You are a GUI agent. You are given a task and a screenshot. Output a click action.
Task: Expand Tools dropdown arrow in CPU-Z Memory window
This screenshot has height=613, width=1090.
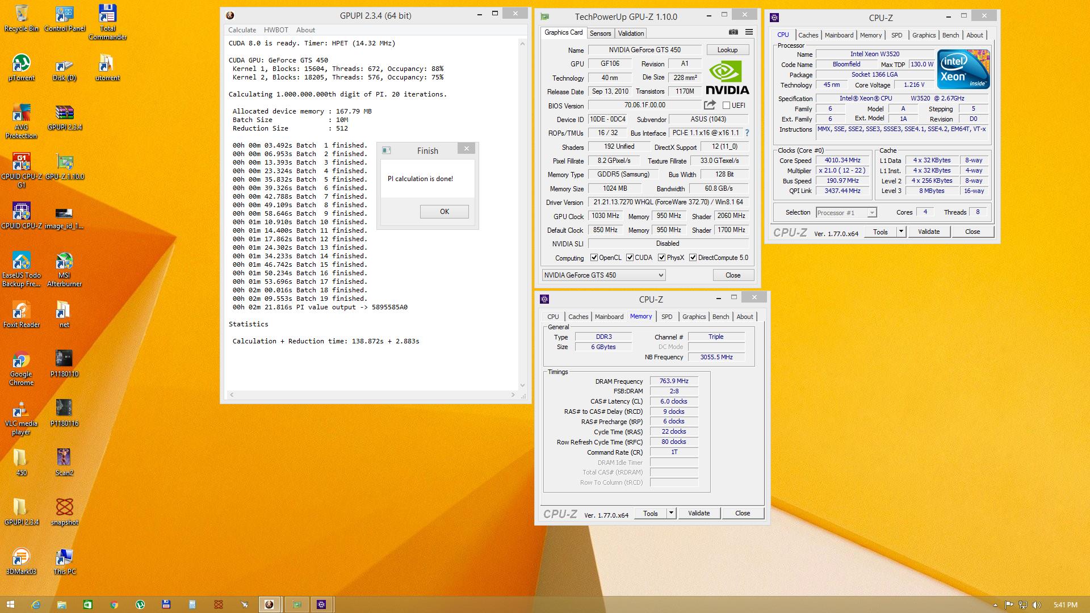pos(671,513)
